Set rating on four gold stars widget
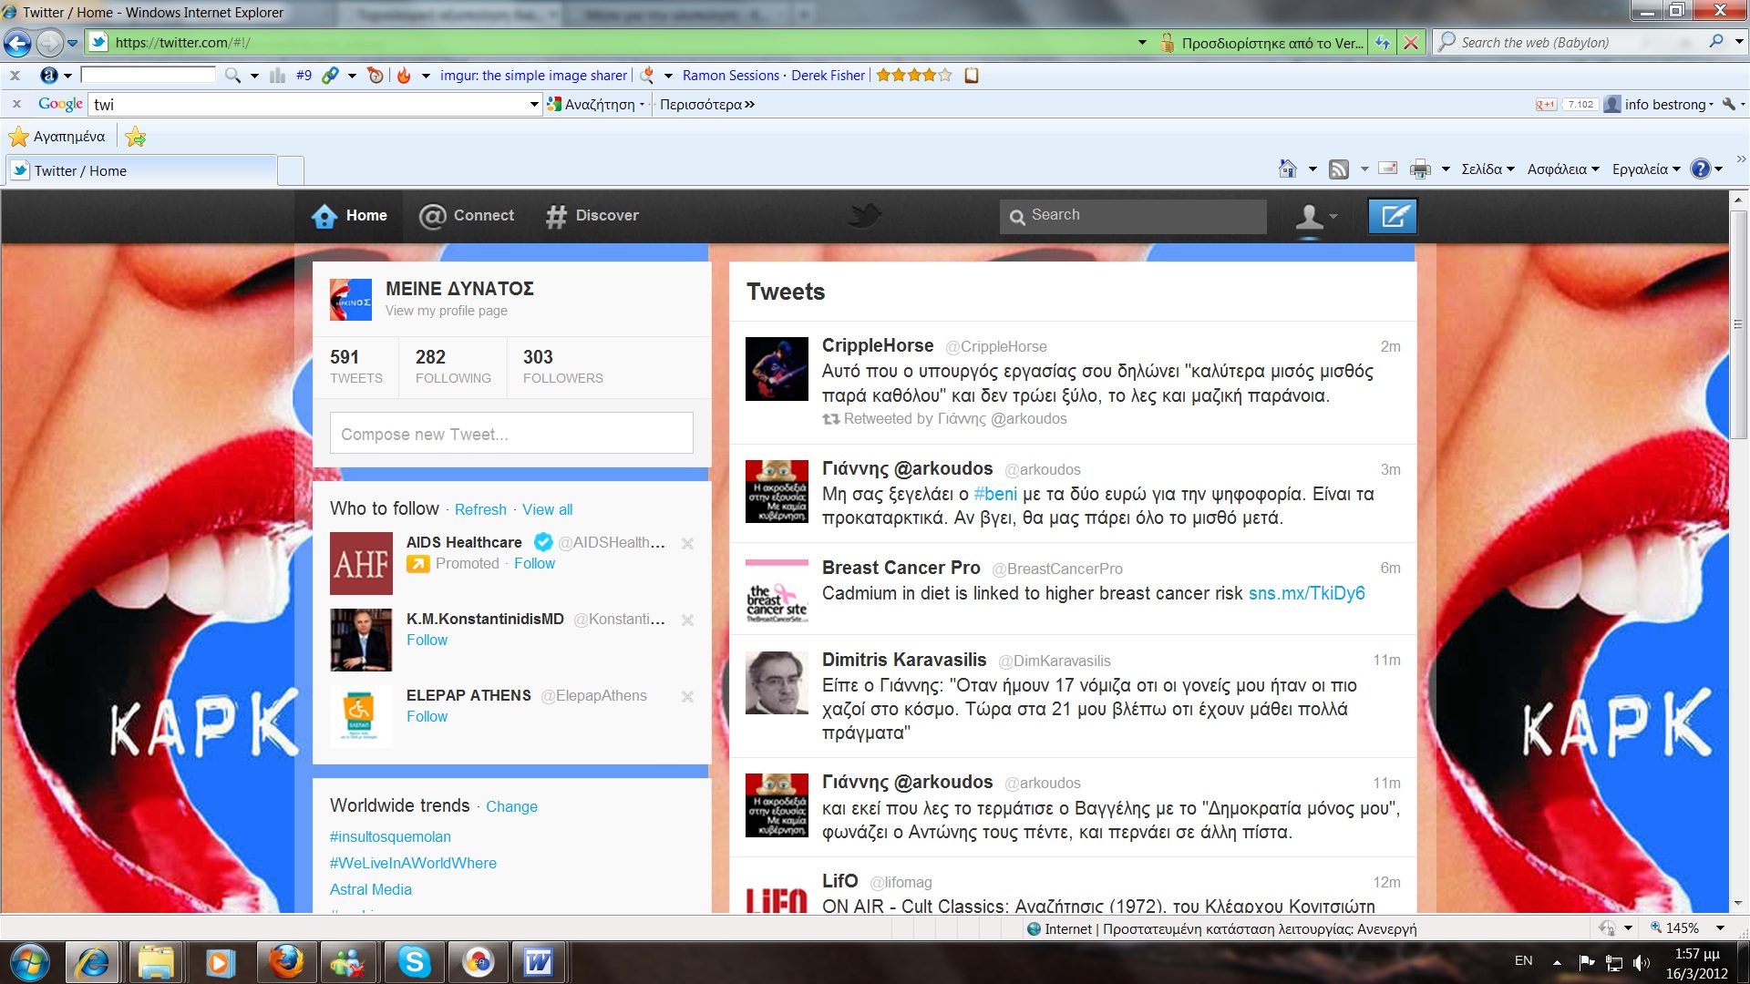 click(x=914, y=76)
